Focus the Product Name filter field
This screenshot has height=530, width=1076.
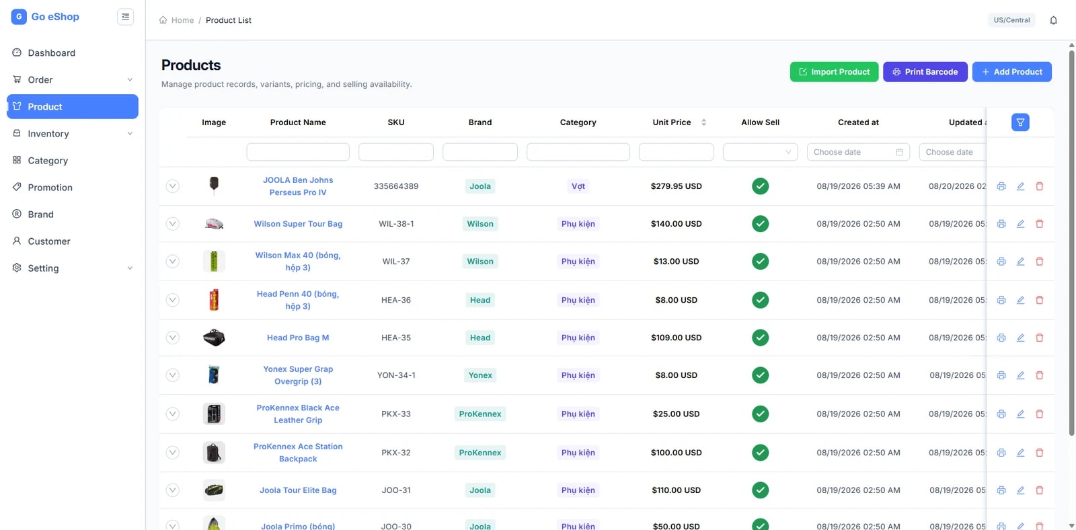coord(298,152)
